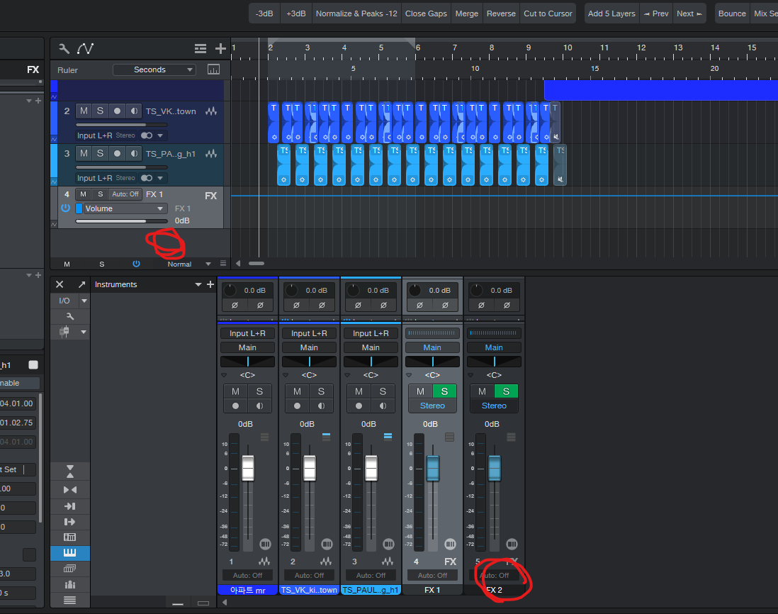Select the keyboard Instruments panel icon

pyautogui.click(x=69, y=553)
